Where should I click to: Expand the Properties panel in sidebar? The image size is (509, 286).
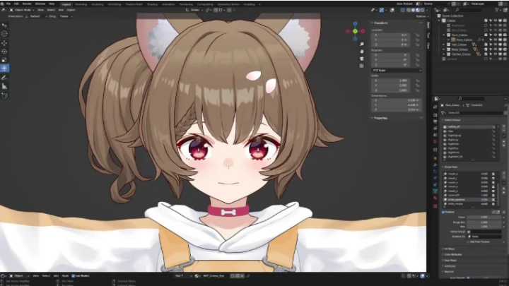click(380, 118)
